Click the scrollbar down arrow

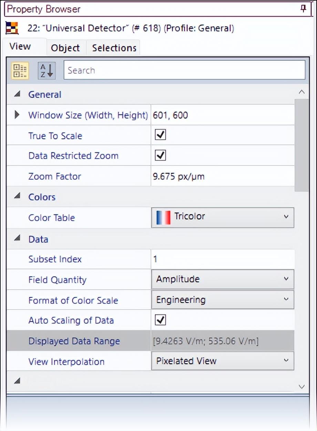coord(301,387)
